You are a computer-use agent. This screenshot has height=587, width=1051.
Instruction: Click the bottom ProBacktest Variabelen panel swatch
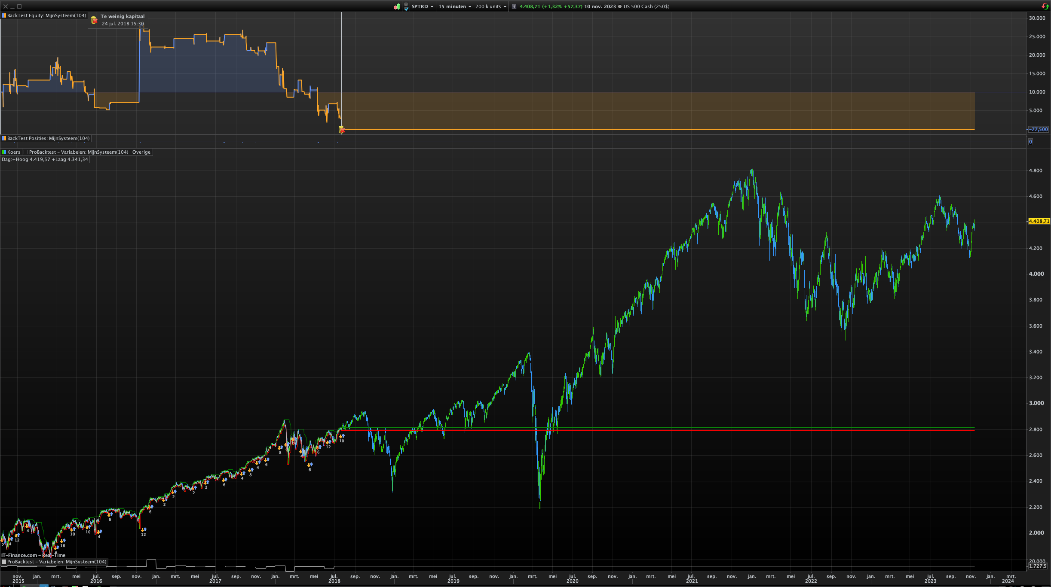coord(4,562)
